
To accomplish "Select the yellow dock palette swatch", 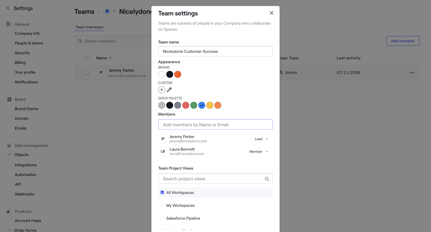I will click(x=210, y=105).
